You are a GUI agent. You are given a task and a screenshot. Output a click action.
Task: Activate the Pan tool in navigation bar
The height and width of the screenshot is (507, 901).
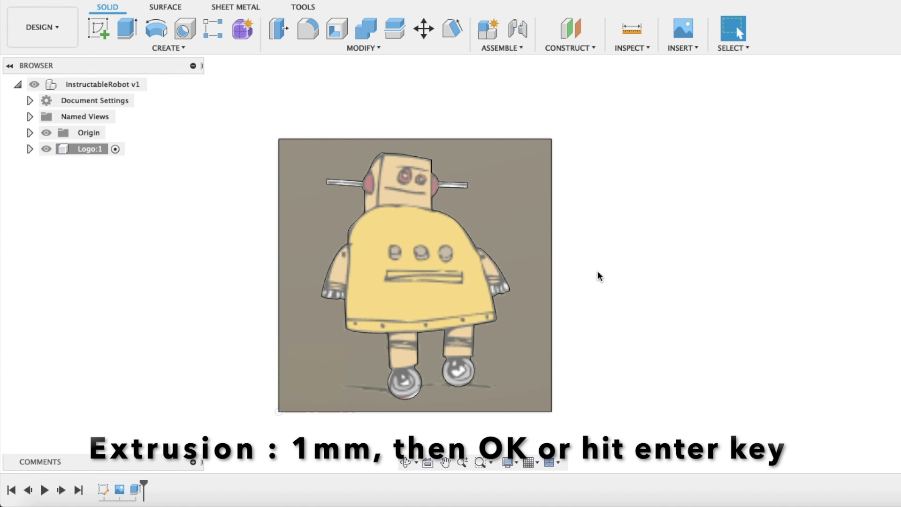pos(444,462)
